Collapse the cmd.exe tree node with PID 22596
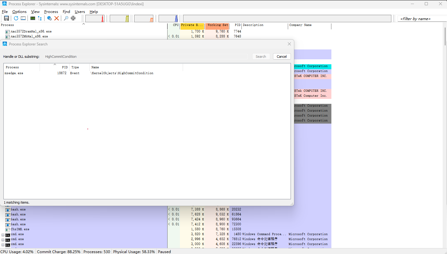 (x=3, y=244)
